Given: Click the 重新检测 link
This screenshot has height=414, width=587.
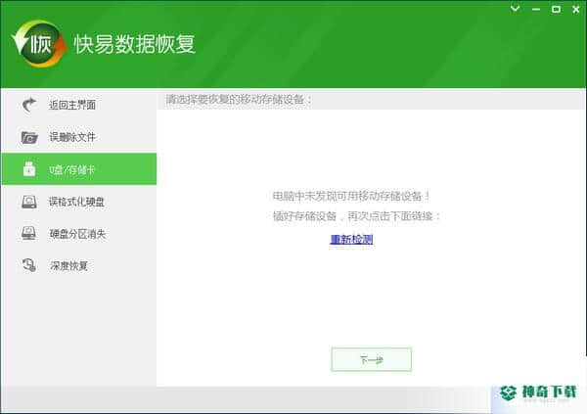Looking at the screenshot, I should 351,240.
